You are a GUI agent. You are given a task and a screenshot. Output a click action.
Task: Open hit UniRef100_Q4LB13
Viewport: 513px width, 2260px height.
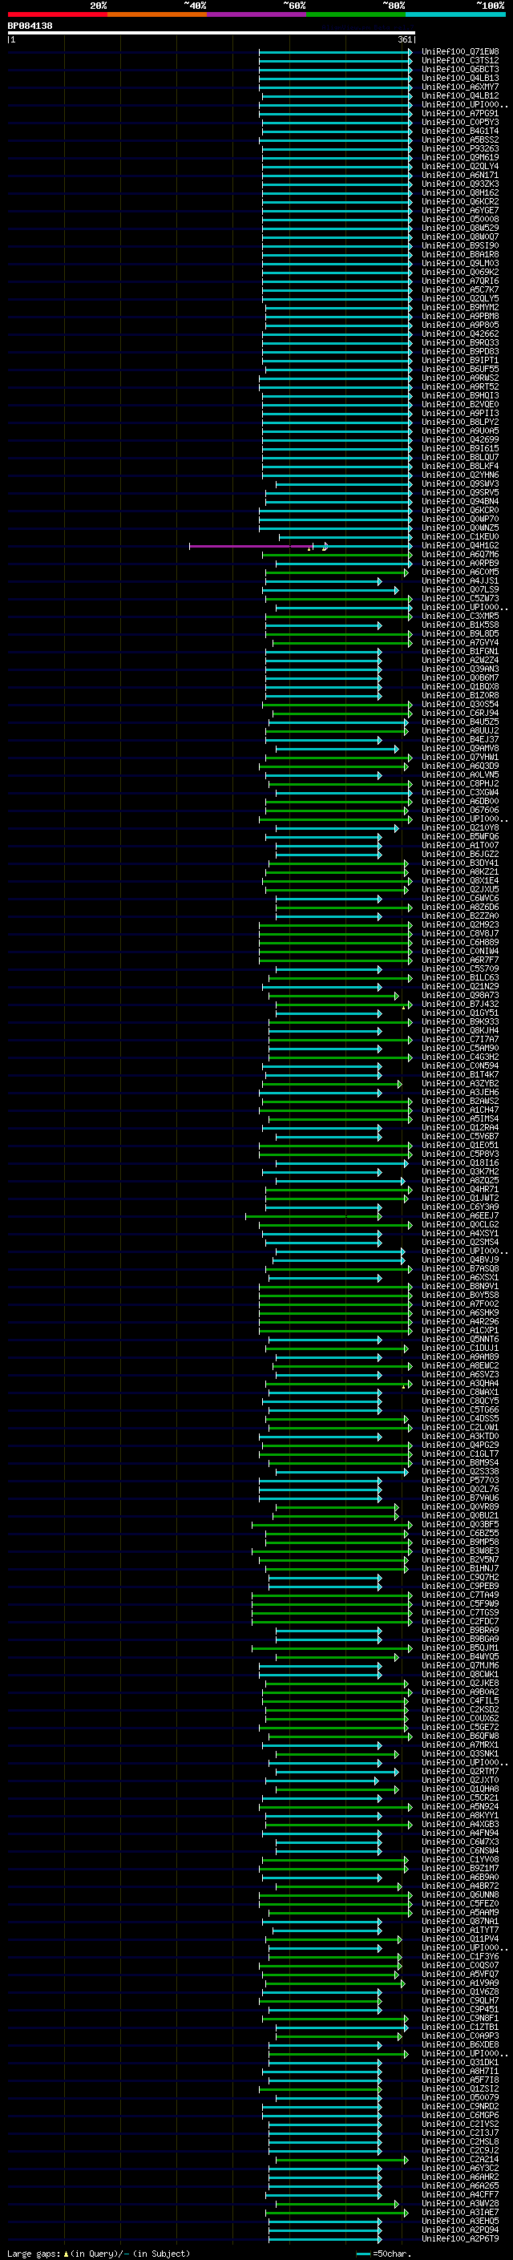point(460,78)
